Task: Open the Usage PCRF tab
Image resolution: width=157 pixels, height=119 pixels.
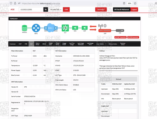Action: tap(64, 44)
